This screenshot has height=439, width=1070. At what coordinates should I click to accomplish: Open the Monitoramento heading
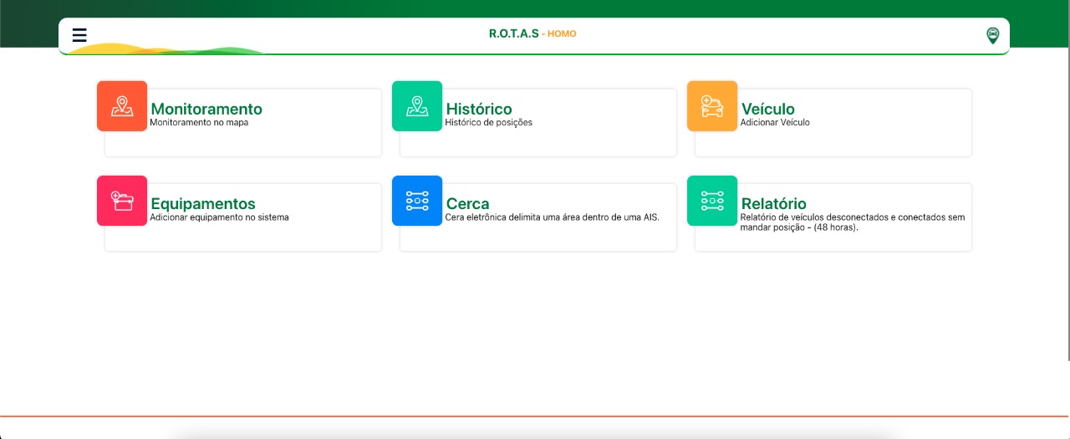coord(206,109)
